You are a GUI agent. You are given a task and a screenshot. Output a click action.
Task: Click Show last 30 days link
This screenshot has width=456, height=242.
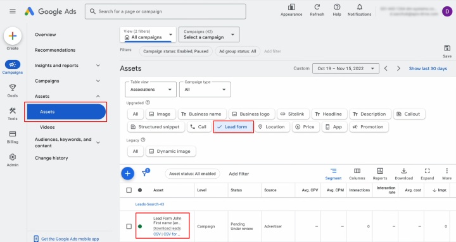click(427, 68)
